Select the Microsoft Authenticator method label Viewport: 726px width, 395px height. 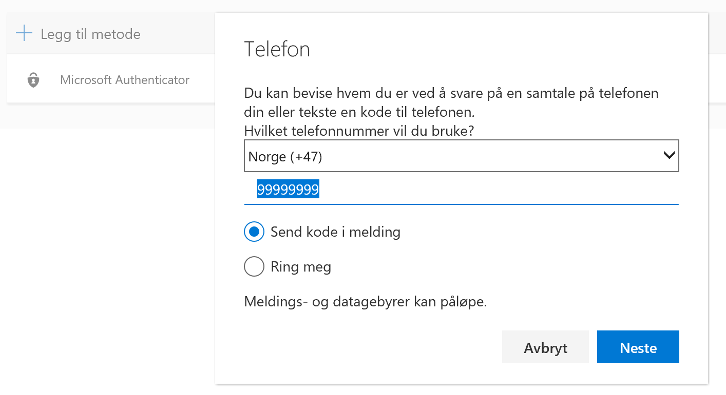pyautogui.click(x=125, y=80)
